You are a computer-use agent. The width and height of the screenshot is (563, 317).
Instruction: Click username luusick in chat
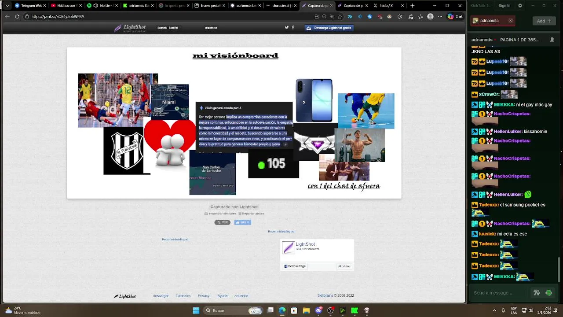click(x=487, y=234)
